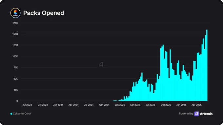Click the "Jul 2025" x-axis label
Image resolution: width=223 pixels, height=125 pixels.
click(x=151, y=105)
